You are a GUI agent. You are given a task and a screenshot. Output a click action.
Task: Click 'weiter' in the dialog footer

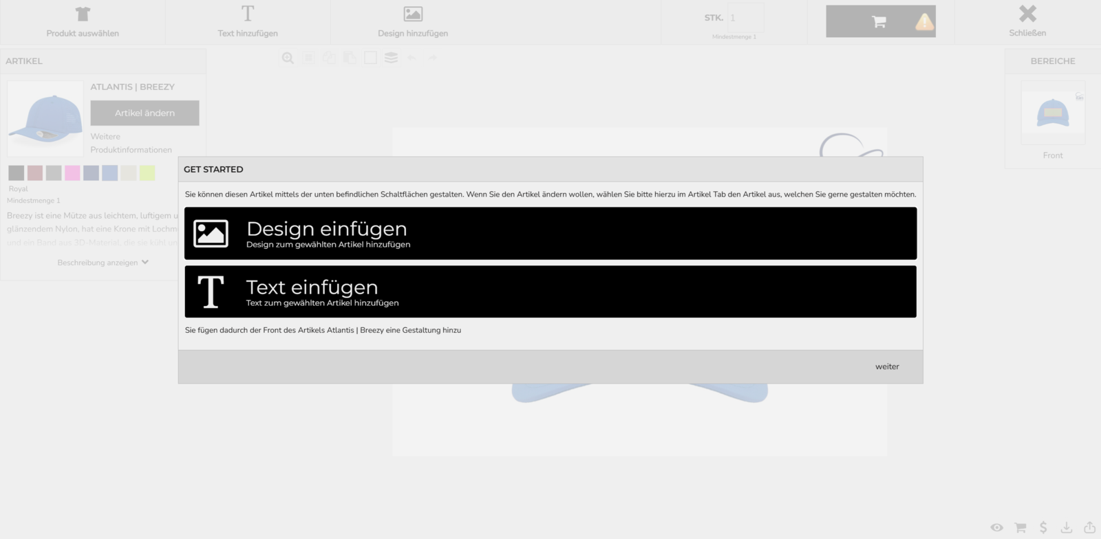887,366
